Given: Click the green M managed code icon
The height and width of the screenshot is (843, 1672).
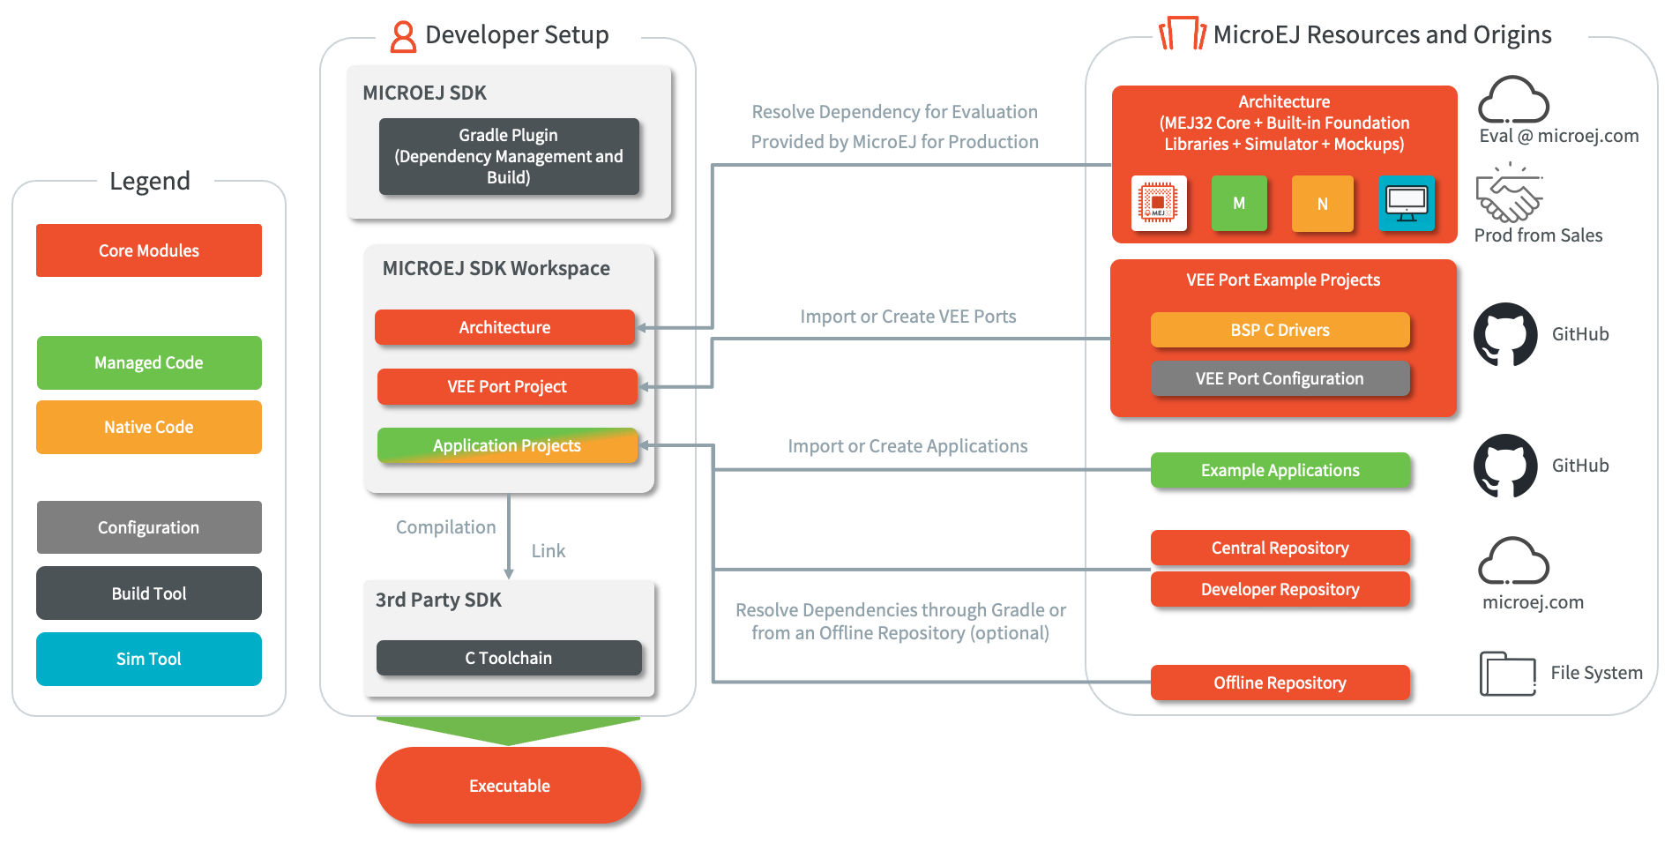Looking at the screenshot, I should (1239, 203).
